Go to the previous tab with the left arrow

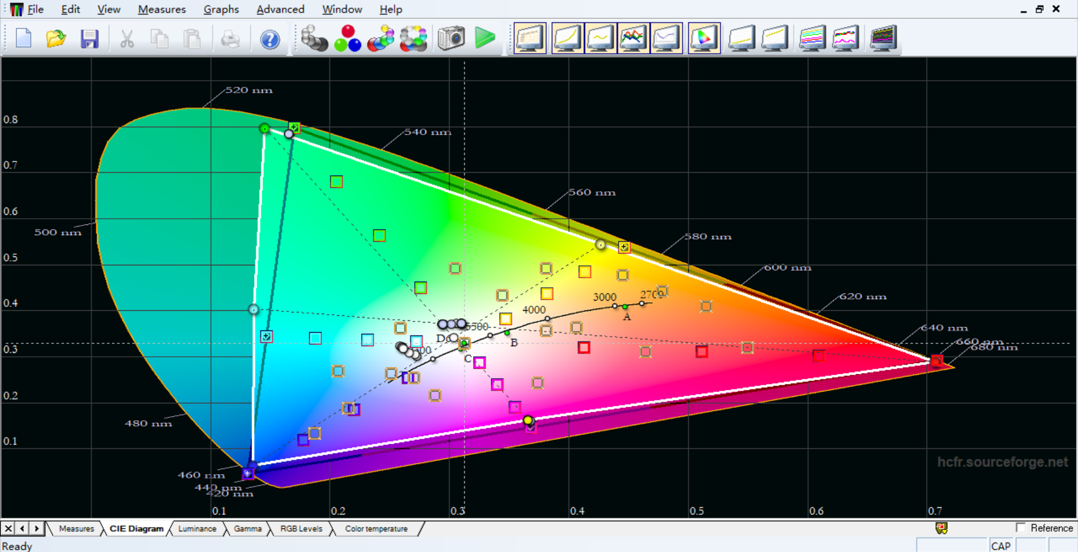click(x=22, y=528)
